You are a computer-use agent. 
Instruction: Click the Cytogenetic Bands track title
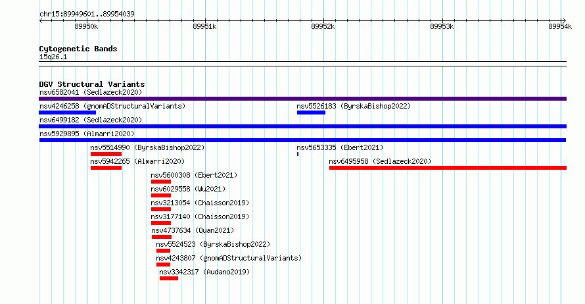point(78,49)
